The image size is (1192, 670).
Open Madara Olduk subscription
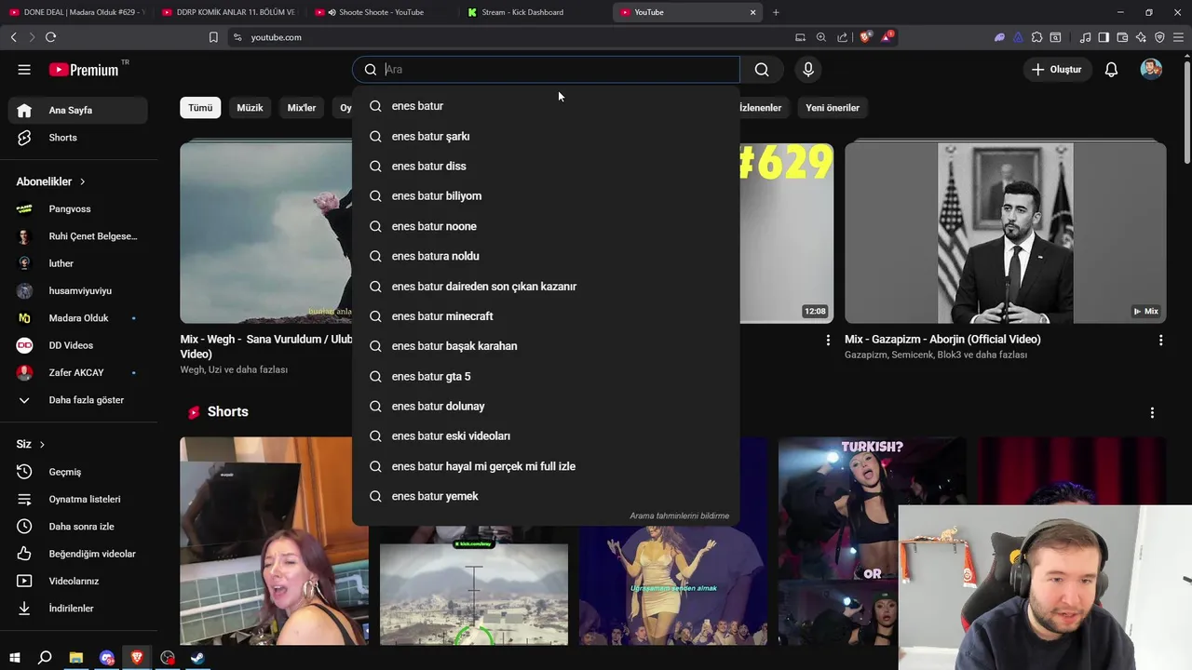78,318
